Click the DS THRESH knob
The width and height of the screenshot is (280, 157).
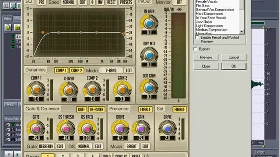pos(66,129)
